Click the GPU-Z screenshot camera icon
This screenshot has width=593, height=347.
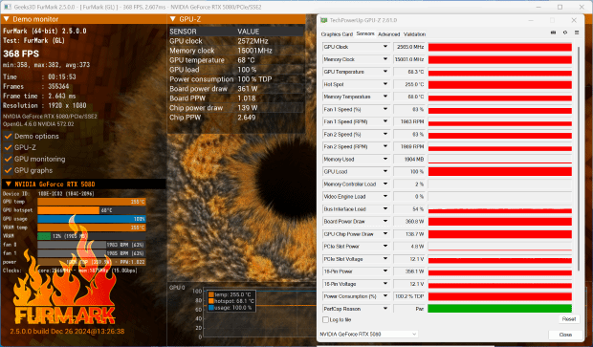point(553,33)
